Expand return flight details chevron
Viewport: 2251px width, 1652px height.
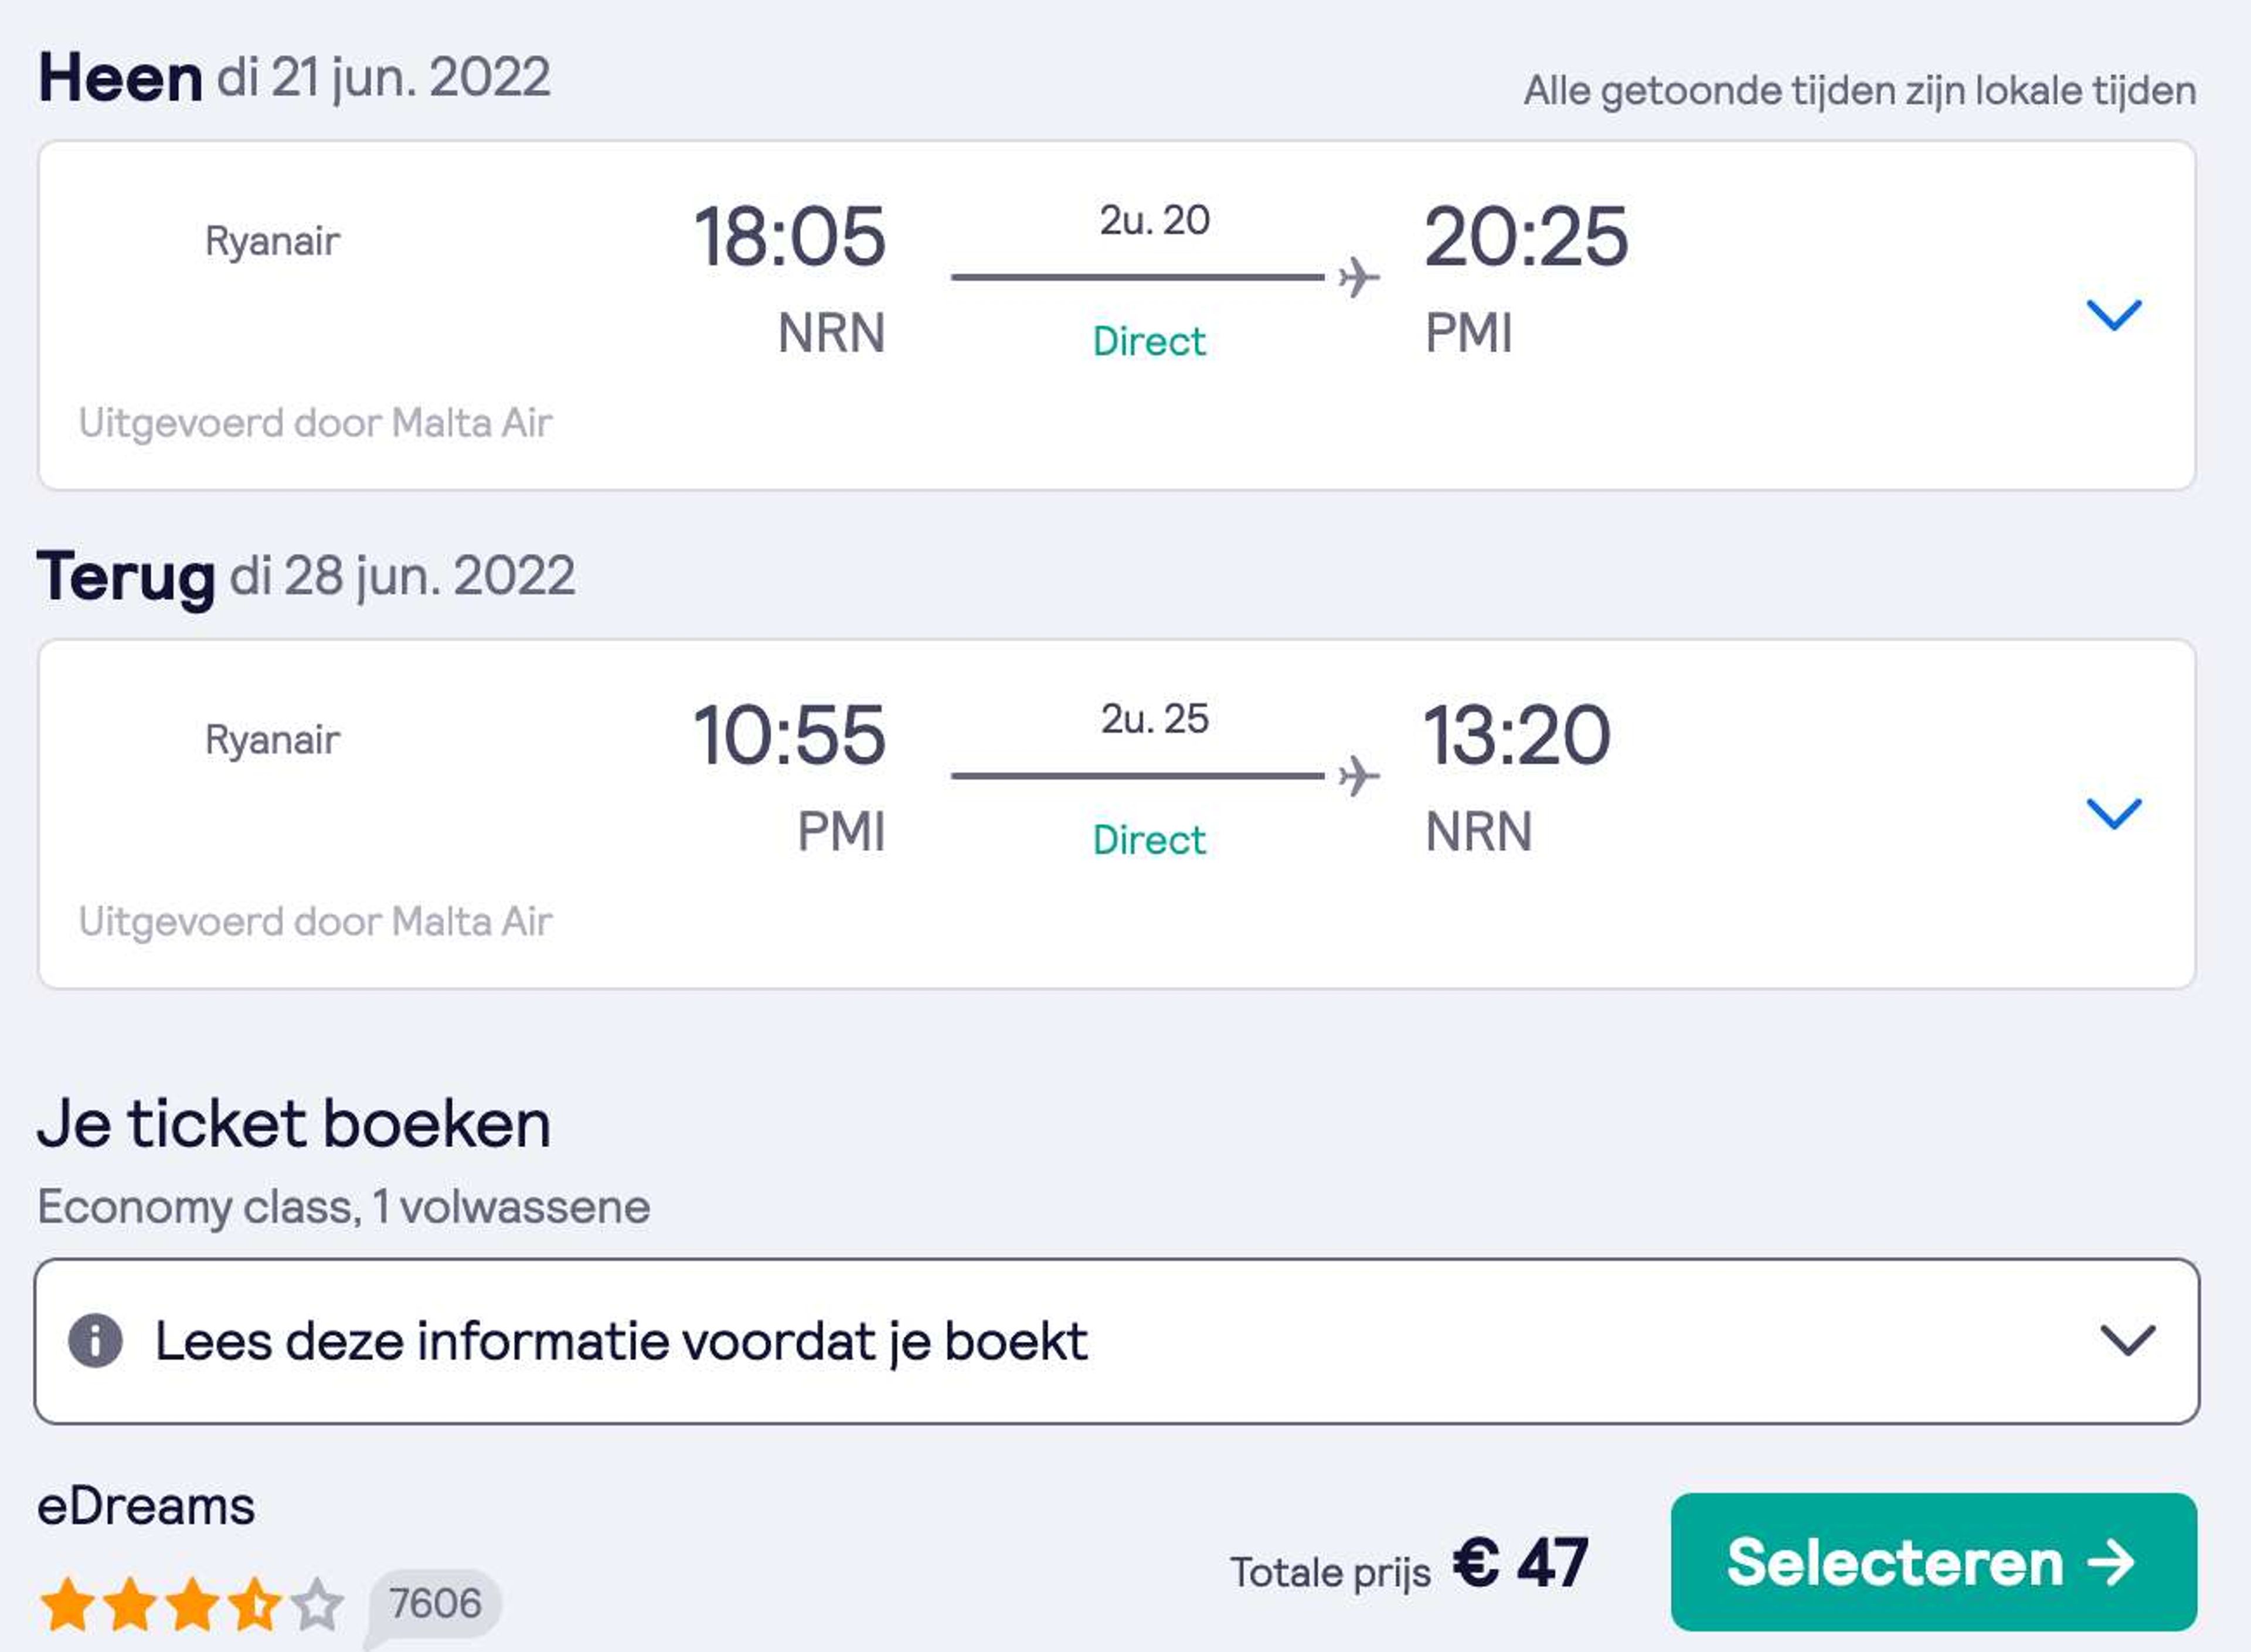pyautogui.click(x=2113, y=813)
